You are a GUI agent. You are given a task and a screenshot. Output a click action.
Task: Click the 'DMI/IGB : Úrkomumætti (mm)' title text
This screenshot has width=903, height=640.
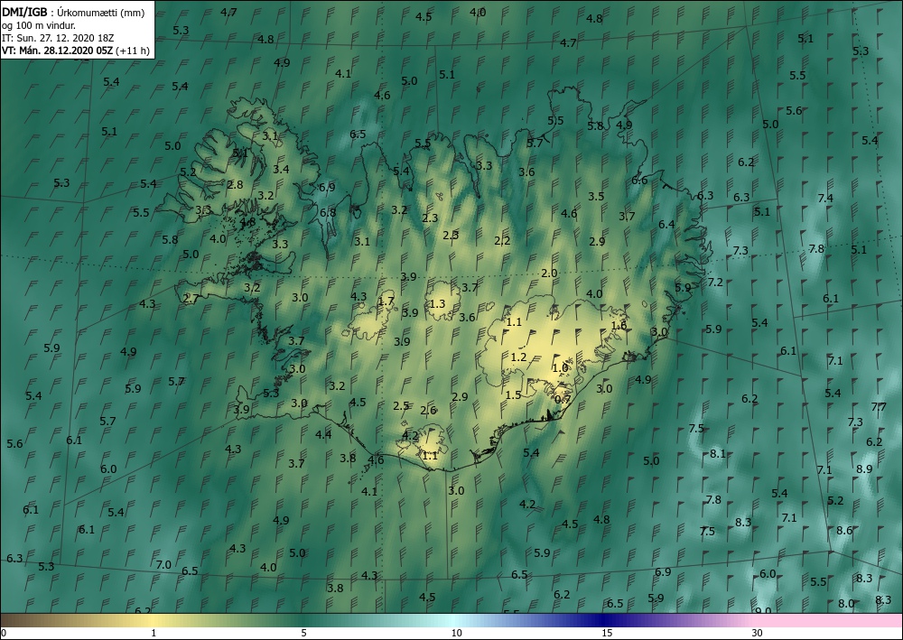pyautogui.click(x=72, y=12)
